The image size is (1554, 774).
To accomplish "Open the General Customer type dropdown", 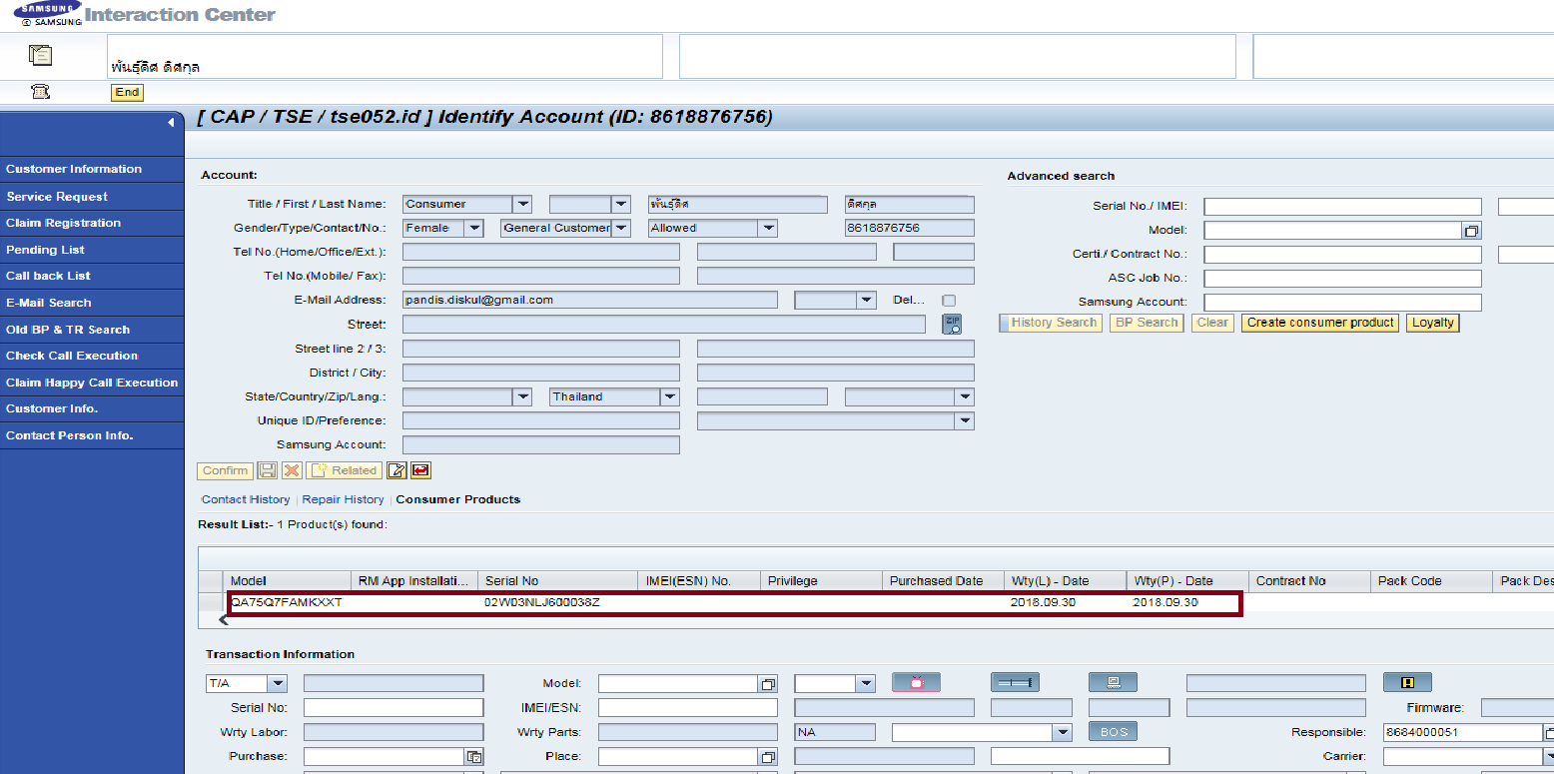I will pyautogui.click(x=621, y=228).
